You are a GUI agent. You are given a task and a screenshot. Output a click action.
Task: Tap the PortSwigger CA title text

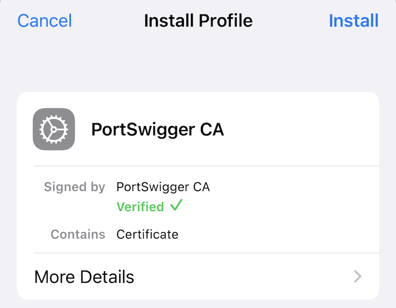point(157,129)
